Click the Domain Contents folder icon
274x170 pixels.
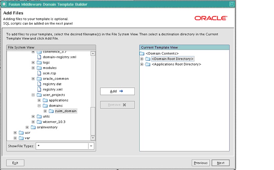tap(142, 53)
